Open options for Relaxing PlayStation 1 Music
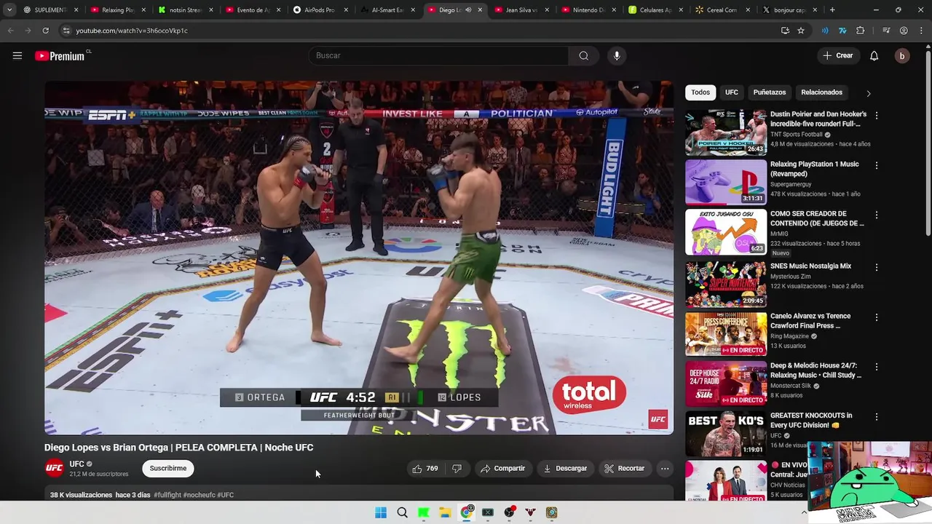Screen dimensions: 932x524 pos(877,165)
